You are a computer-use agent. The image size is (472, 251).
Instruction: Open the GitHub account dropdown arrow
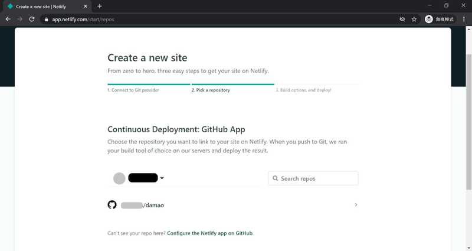(162, 178)
